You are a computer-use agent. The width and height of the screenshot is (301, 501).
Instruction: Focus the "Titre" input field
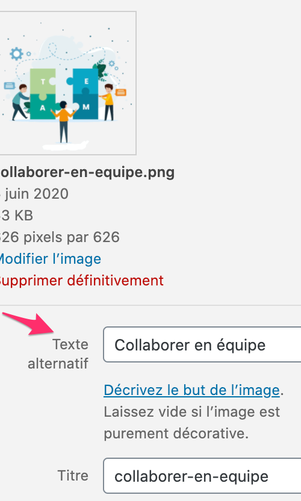coord(202,476)
